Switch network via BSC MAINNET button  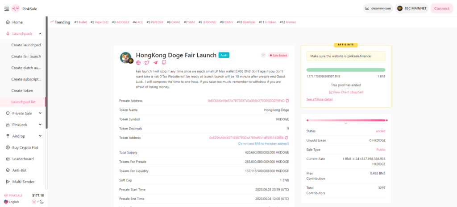click(411, 8)
